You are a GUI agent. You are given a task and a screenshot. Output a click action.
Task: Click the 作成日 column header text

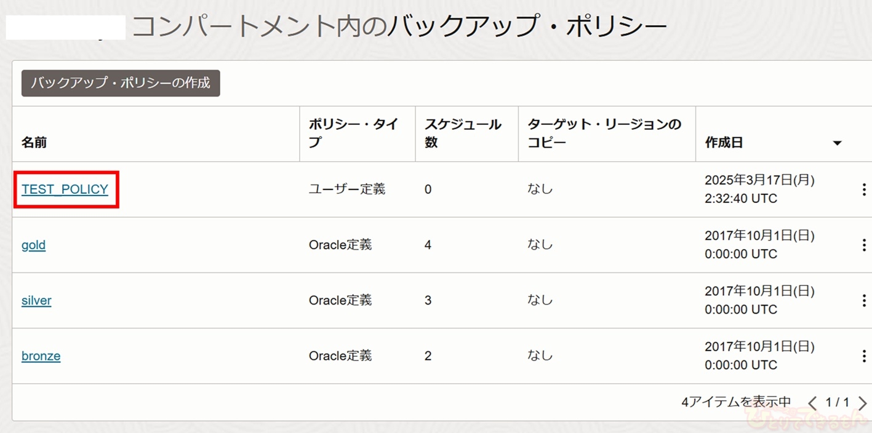[724, 143]
